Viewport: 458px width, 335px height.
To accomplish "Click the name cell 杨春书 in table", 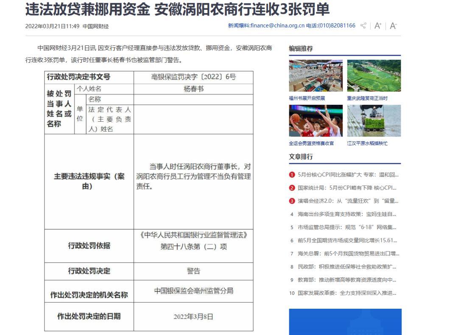I will pyautogui.click(x=193, y=89).
